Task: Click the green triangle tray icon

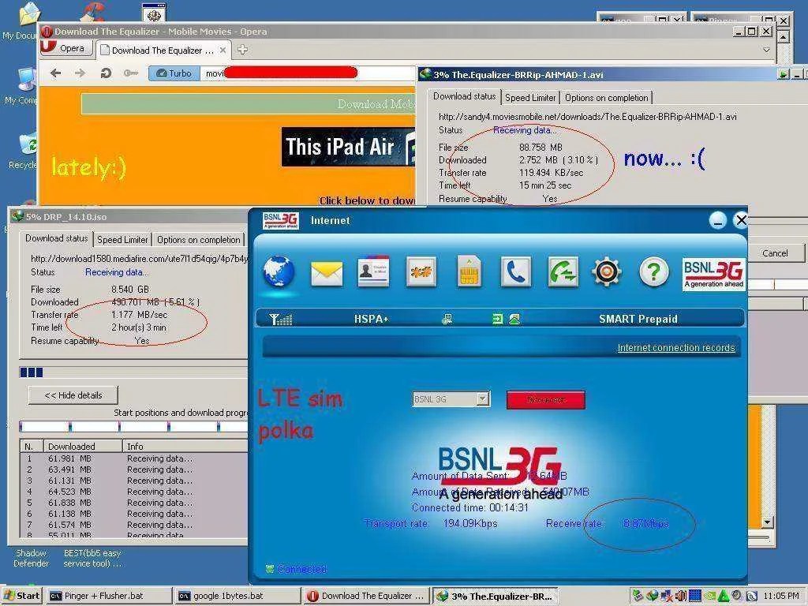Action: (723, 596)
